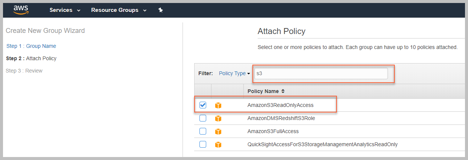Check the AmazonS3FullAccess checkbox
This screenshot has height=160, width=468.
(x=203, y=131)
